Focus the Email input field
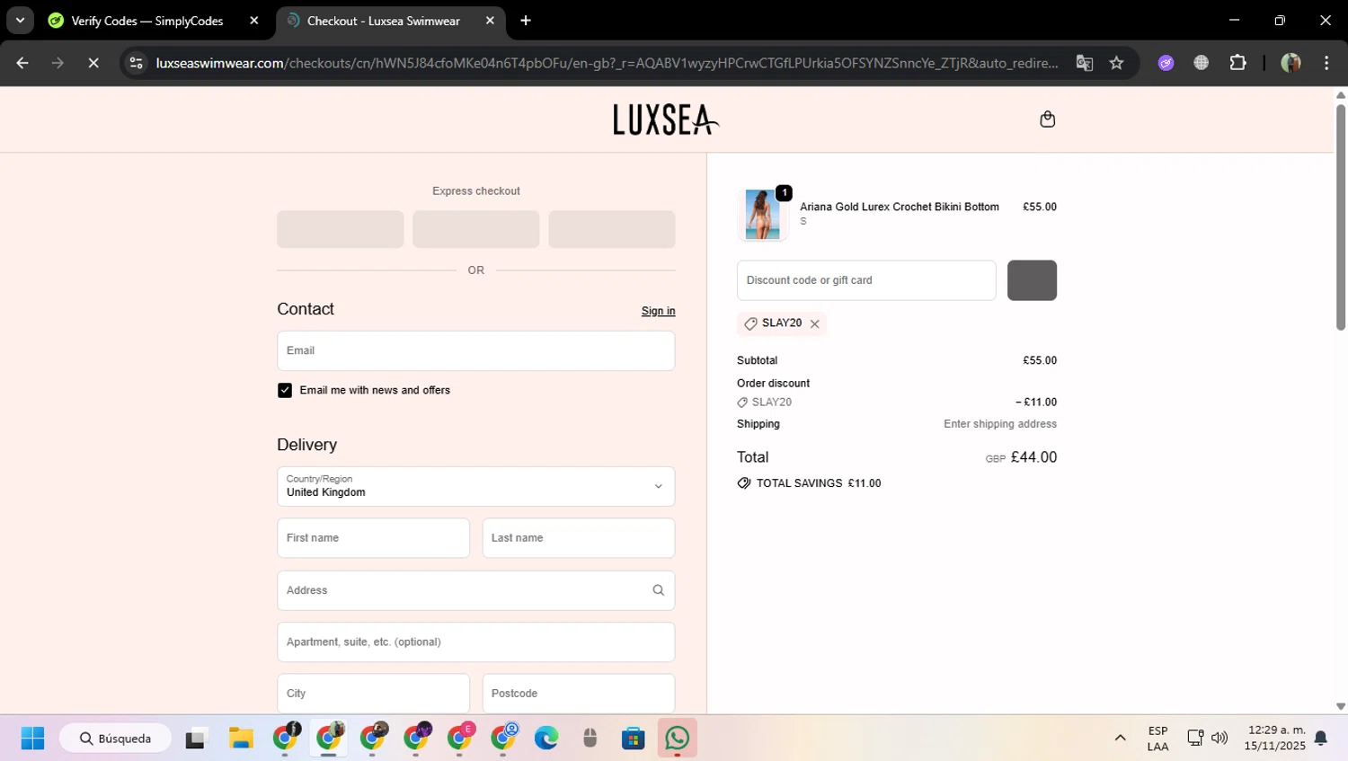The height and width of the screenshot is (761, 1348). [x=476, y=350]
